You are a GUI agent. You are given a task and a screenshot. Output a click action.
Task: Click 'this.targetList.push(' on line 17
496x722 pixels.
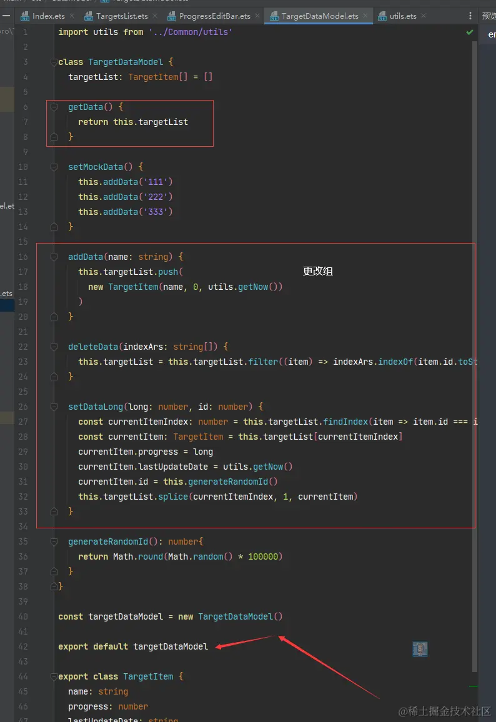click(131, 272)
